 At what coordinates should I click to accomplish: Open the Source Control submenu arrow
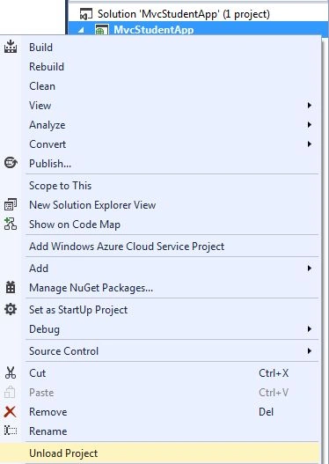coord(309,351)
